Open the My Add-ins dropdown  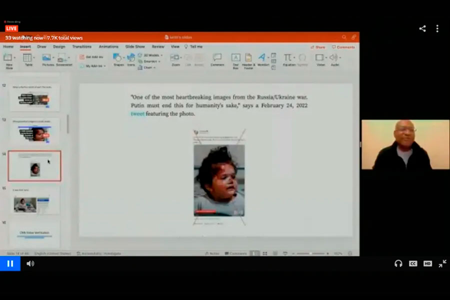click(x=92, y=66)
